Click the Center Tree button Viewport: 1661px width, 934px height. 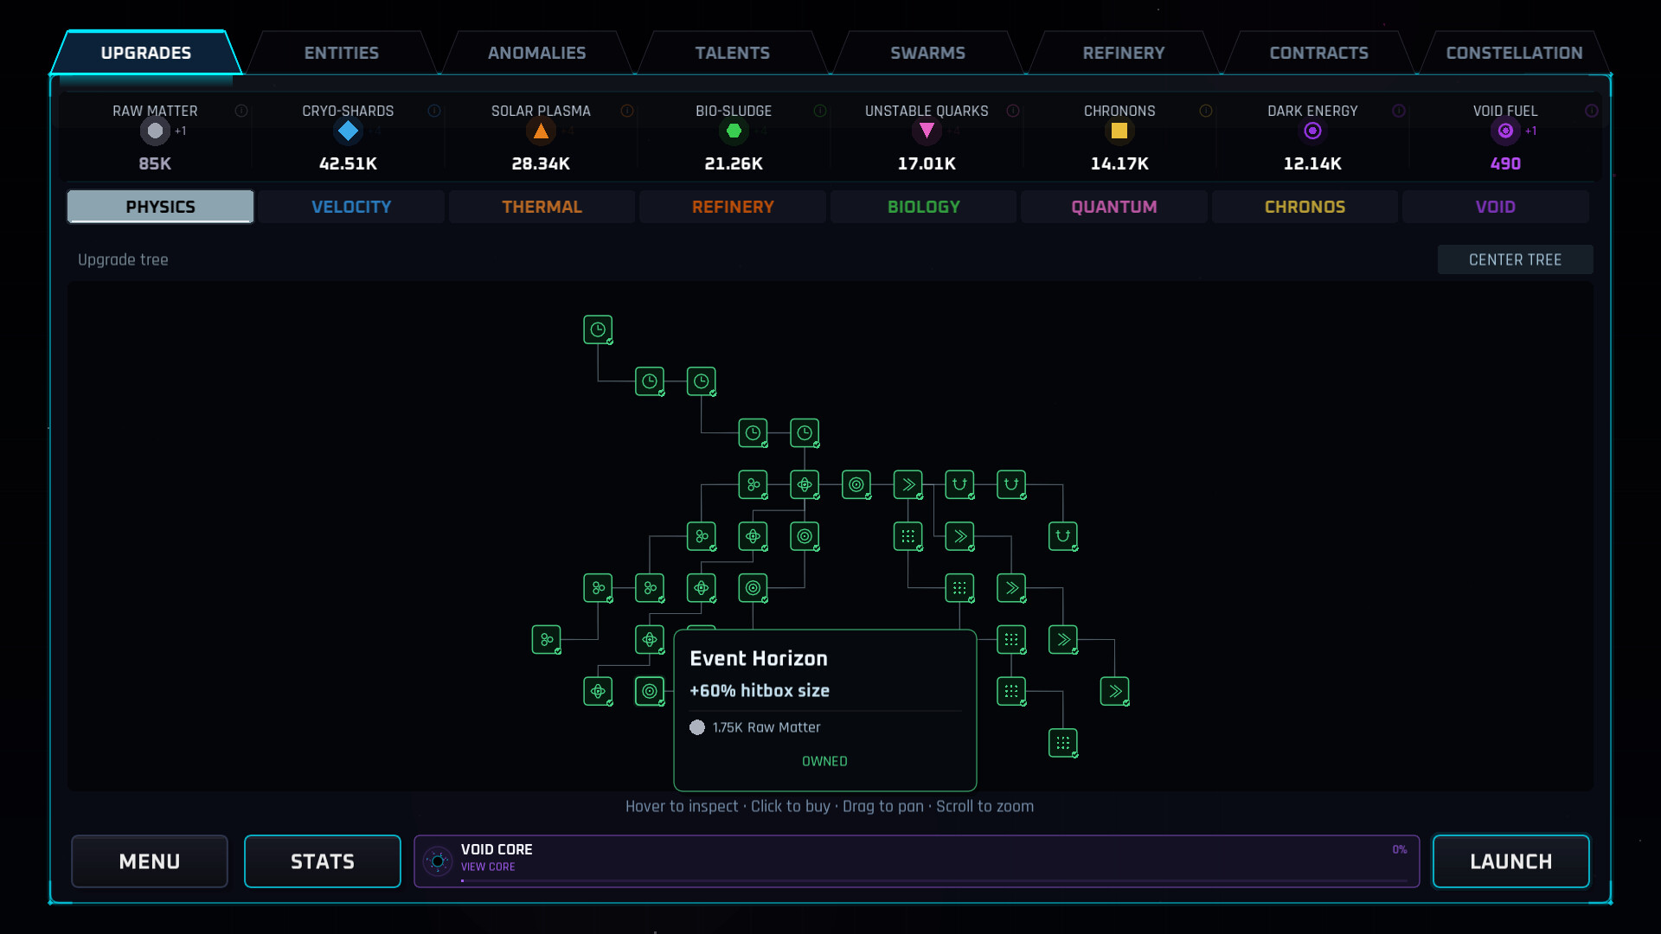click(x=1516, y=259)
